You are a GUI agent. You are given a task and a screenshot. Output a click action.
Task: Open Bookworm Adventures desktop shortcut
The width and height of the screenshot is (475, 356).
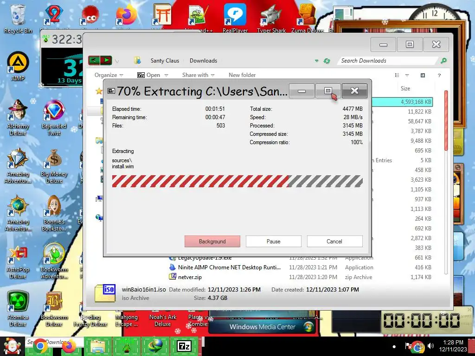[x=54, y=261]
